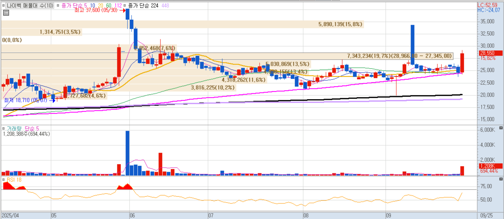Open the 종가 단순 5 moving average label
This screenshot has width=504, height=219.
74,5
